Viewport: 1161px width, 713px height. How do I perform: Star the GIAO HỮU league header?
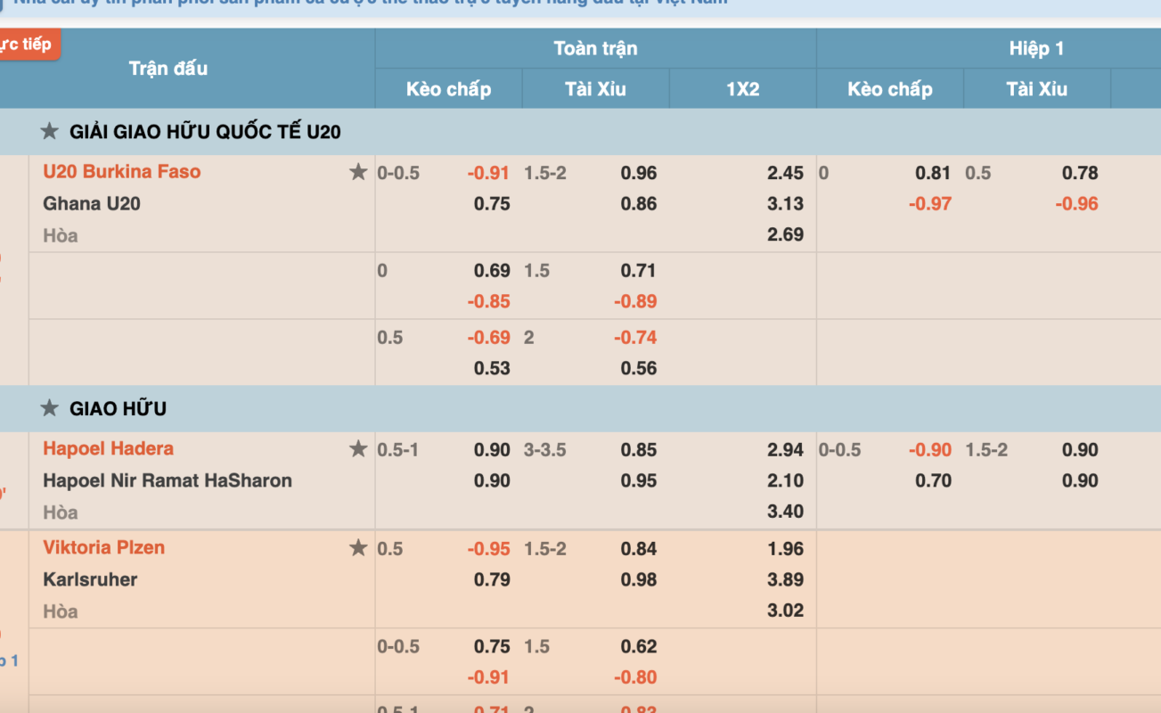point(50,409)
